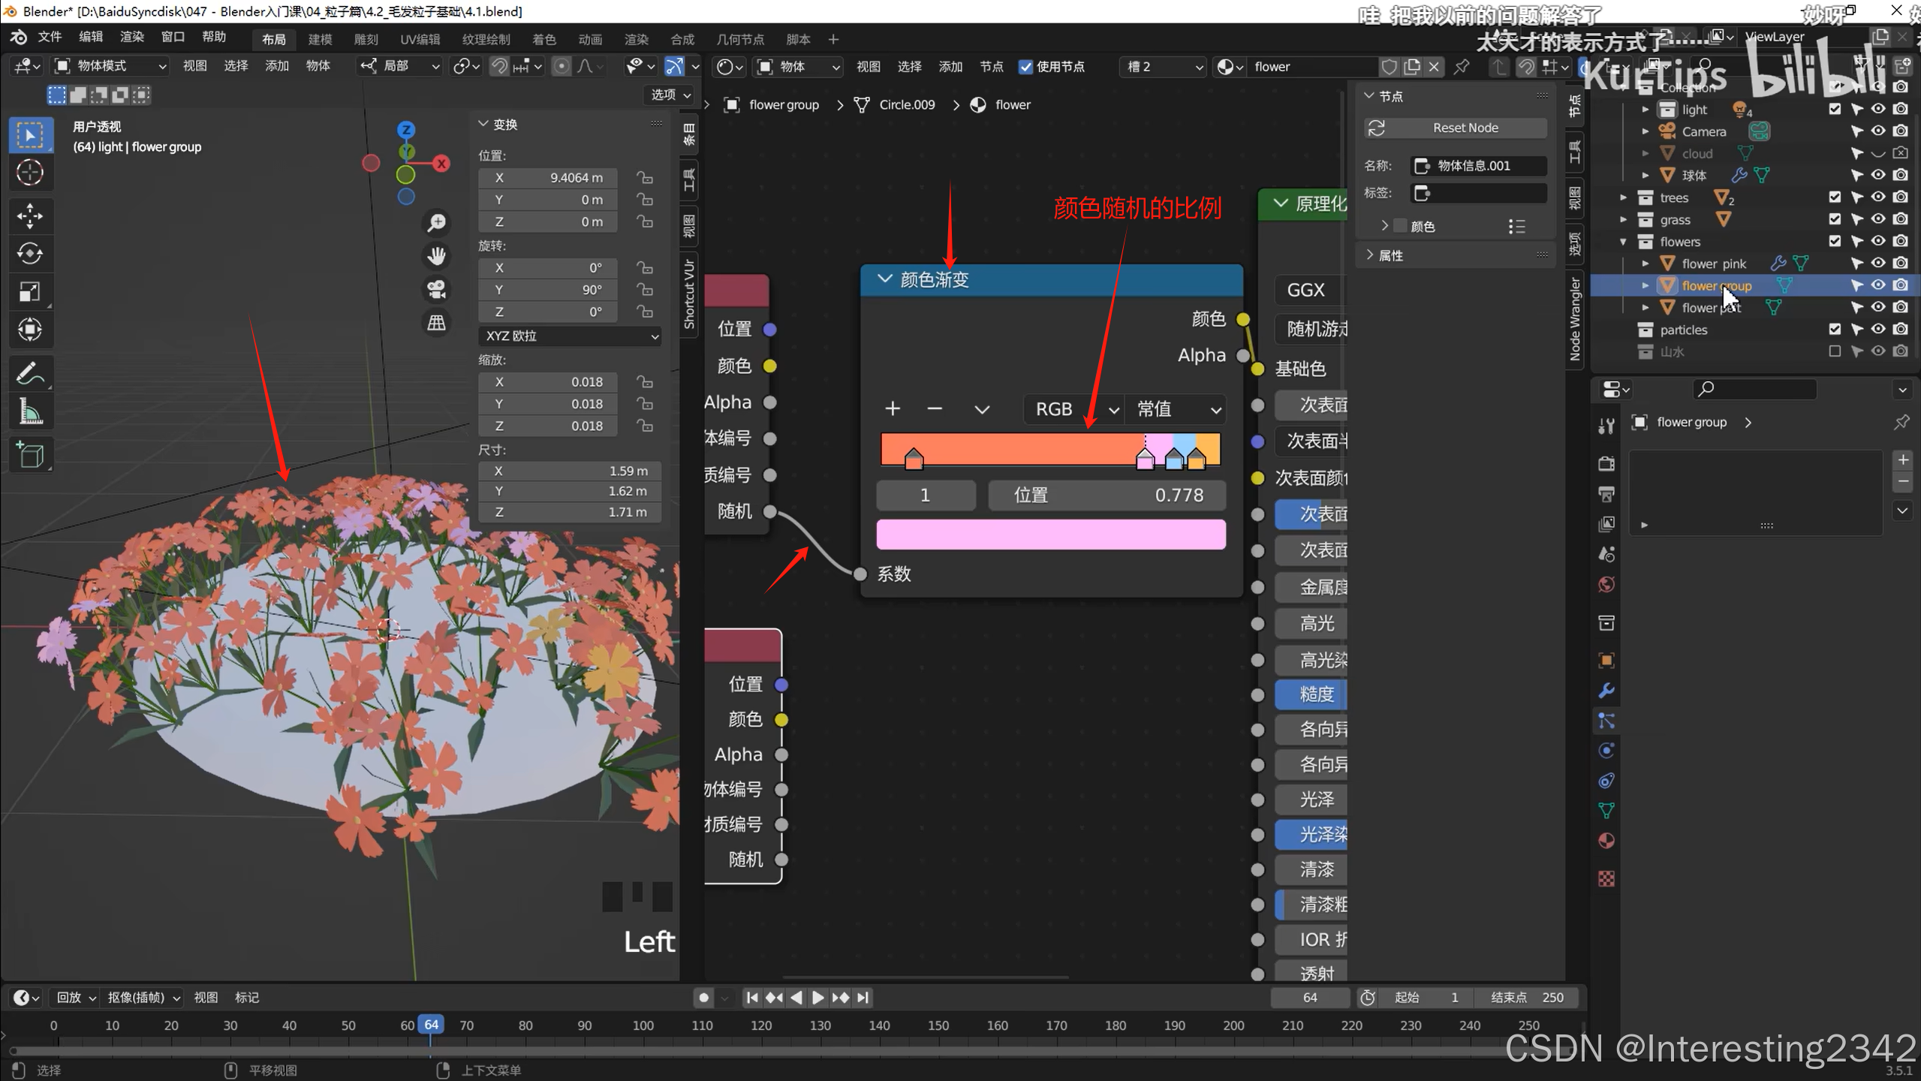Select the Annotate pencil tool
Viewport: 1921px width, 1081px height.
(x=29, y=373)
